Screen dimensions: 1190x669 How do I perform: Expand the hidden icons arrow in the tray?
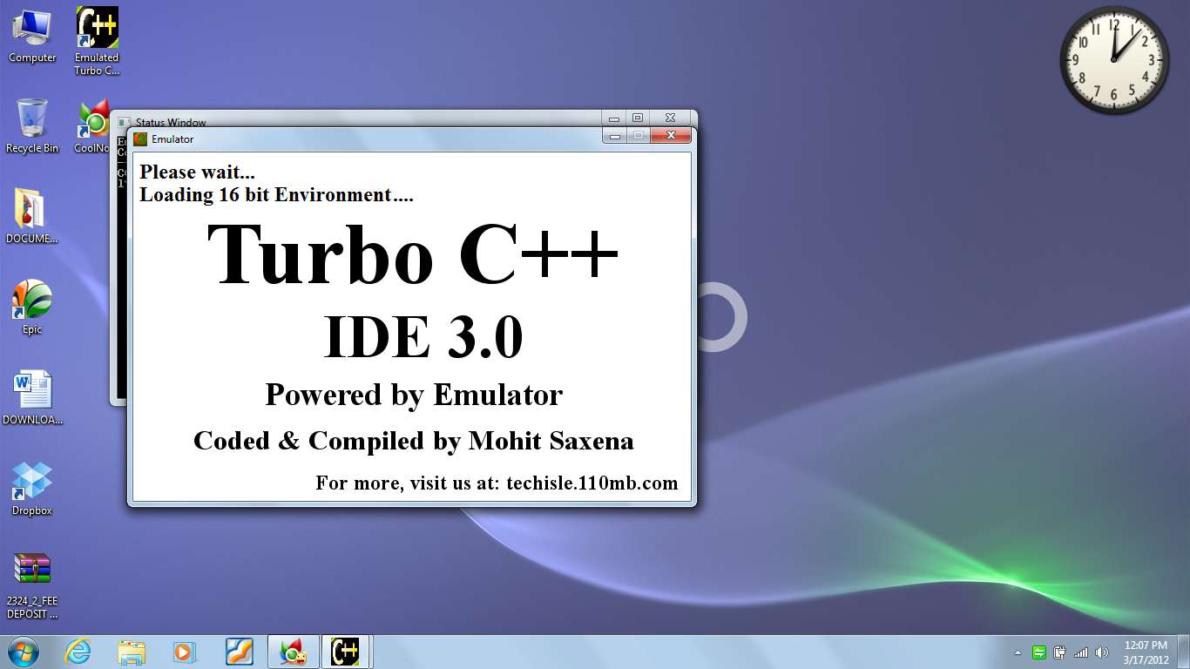click(x=1018, y=652)
